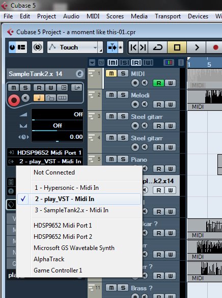Choose 3 - SampleTank2.x - Midi In
This screenshot has width=222, height=298.
point(79,210)
